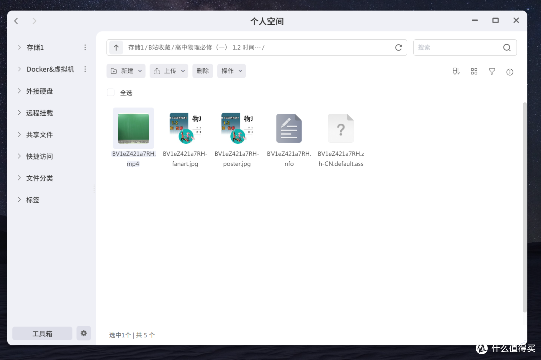Go forward with the right arrow
Viewport: 541px width, 360px height.
(34, 21)
